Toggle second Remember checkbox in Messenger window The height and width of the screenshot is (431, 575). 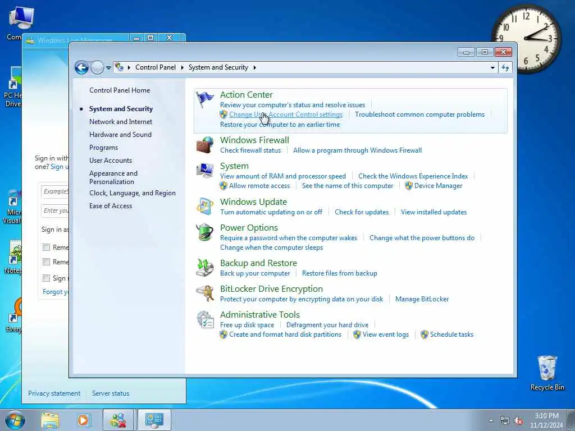pyautogui.click(x=46, y=262)
